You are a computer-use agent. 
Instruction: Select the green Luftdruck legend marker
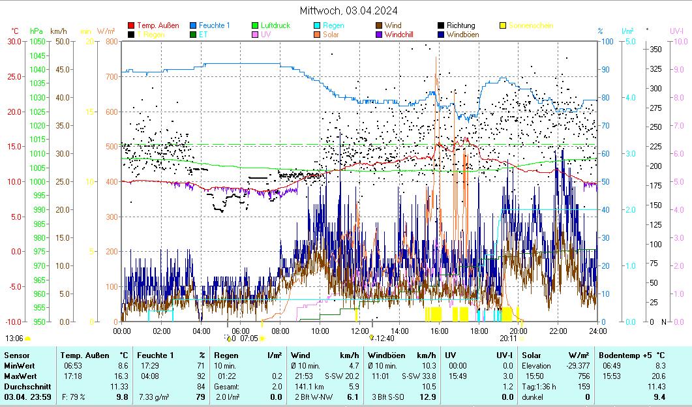(x=256, y=26)
